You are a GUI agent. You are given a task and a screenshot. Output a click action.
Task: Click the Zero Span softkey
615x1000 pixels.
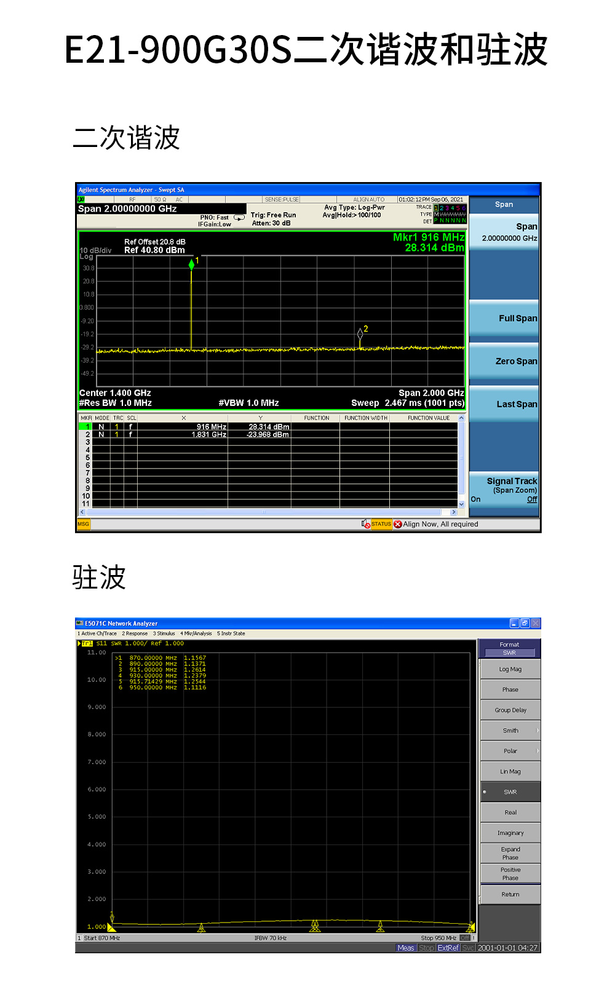click(x=504, y=361)
